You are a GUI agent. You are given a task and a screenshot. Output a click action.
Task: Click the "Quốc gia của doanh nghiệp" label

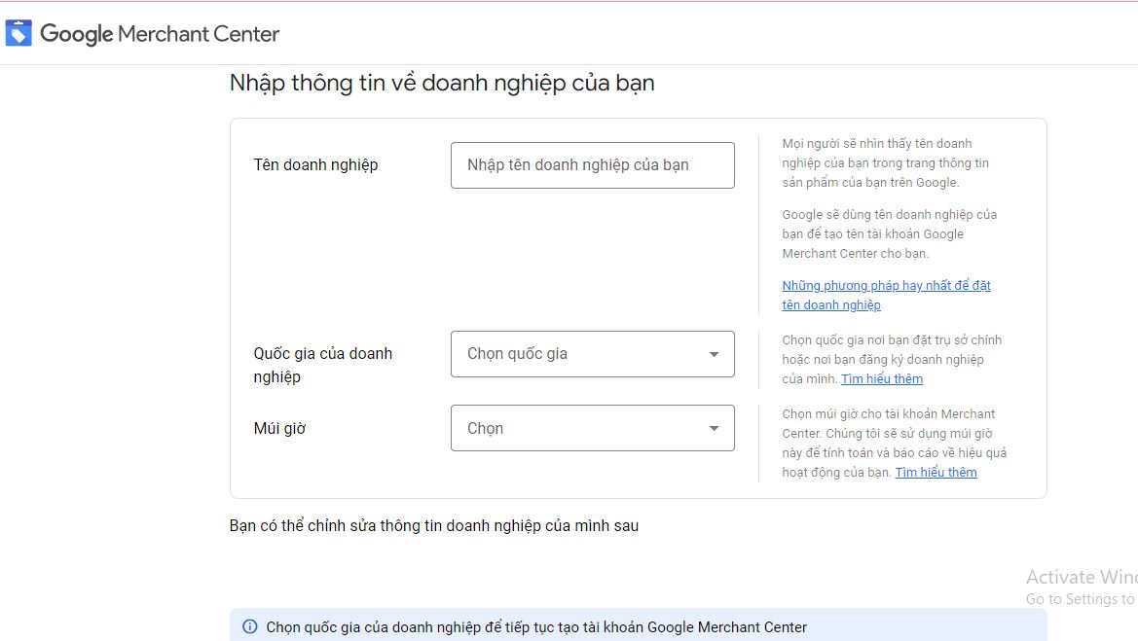323,365
